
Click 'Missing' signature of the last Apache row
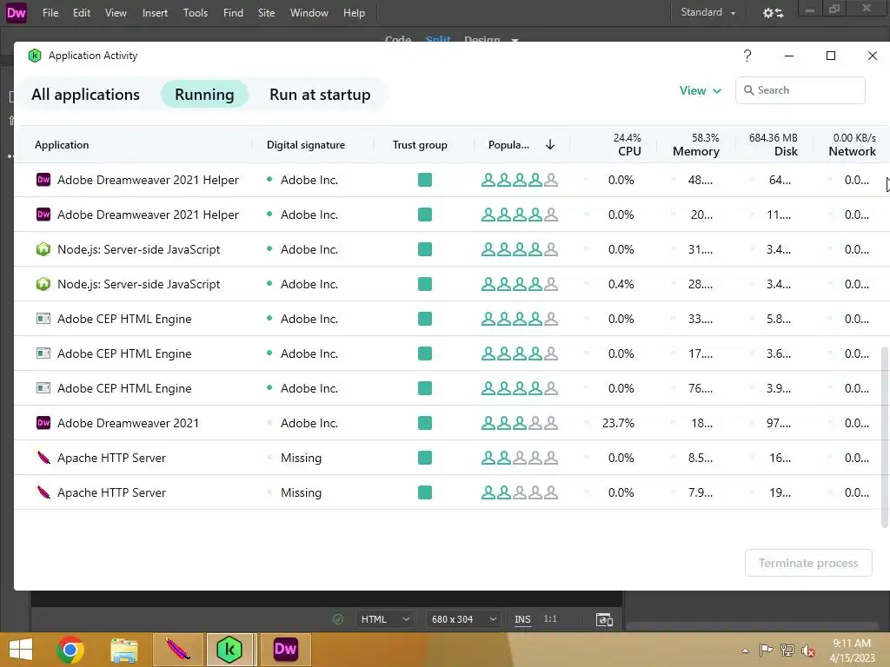(301, 492)
